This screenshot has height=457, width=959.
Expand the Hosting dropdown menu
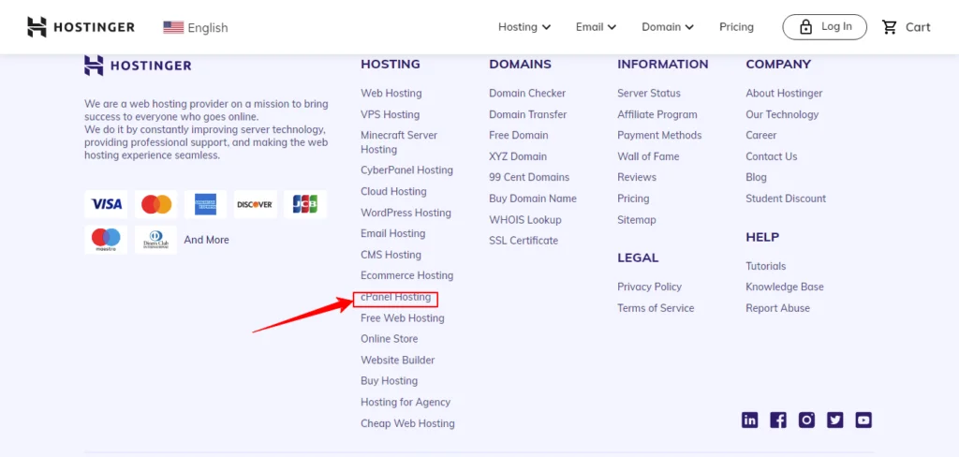(x=524, y=27)
